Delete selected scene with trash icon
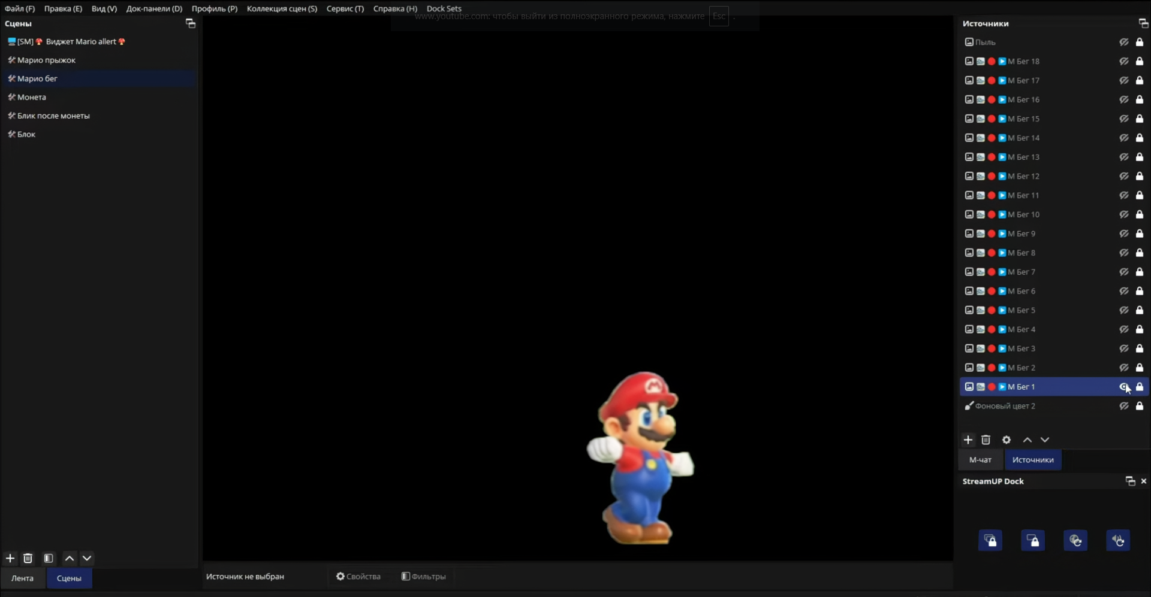1151x597 pixels. coord(28,558)
